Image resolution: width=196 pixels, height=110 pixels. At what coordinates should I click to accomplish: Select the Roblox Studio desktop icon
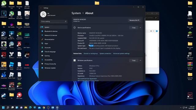click(12, 66)
